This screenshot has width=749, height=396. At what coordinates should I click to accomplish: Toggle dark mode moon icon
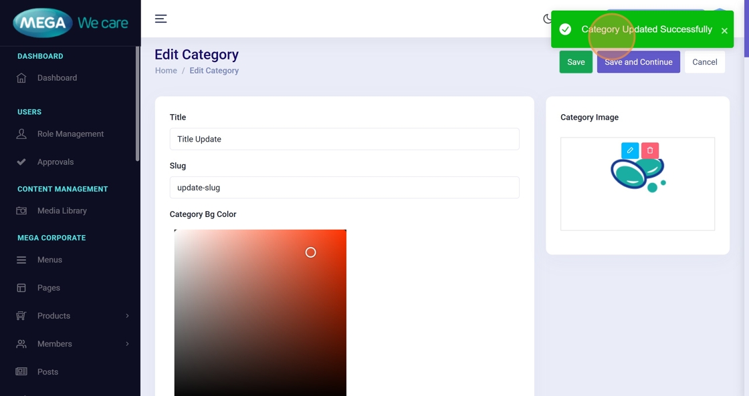coord(547,19)
